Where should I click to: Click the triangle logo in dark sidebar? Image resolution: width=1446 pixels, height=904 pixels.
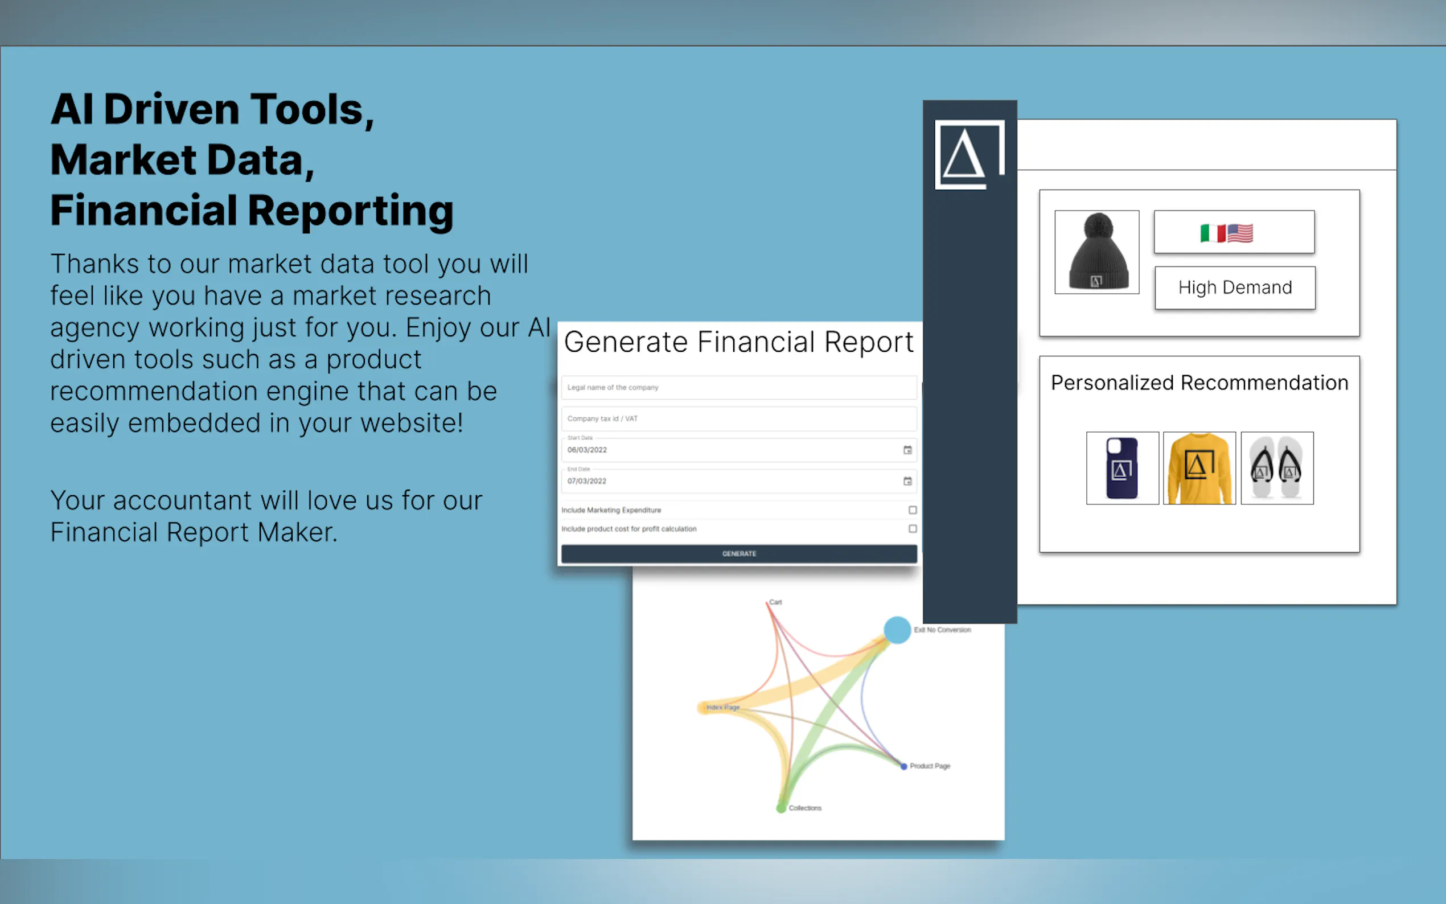point(968,154)
